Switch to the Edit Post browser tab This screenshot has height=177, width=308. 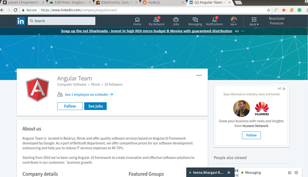[x=66, y=3]
